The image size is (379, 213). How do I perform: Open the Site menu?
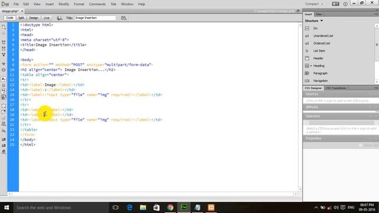[113, 4]
